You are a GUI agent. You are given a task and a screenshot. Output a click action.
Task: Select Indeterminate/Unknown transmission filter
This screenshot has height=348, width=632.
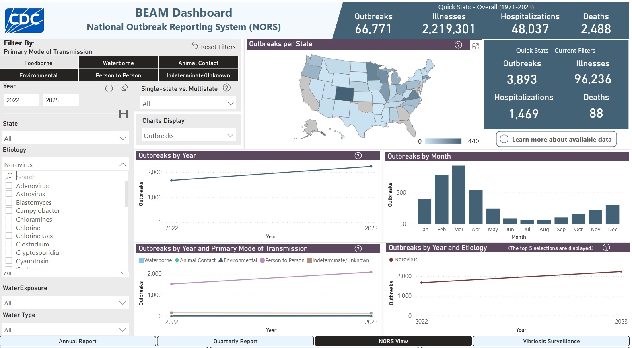coord(198,75)
